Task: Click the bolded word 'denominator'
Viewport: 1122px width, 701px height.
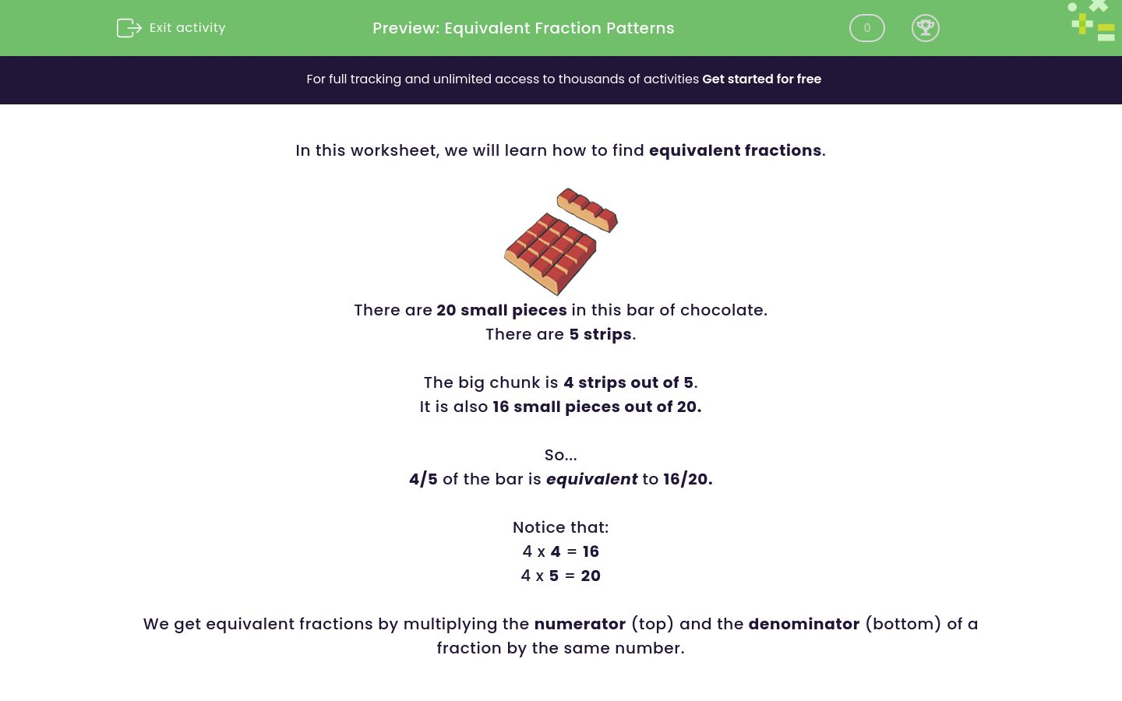Action: (804, 624)
